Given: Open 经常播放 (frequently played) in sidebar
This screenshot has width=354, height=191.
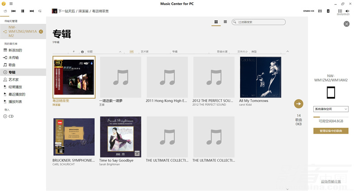Looking at the screenshot, I should click(x=15, y=87).
